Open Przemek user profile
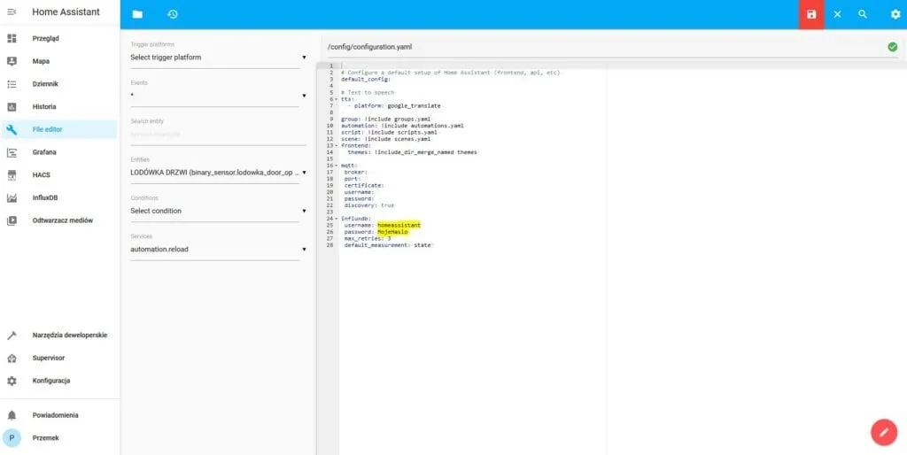Viewport: 907px width, 455px height. point(59,438)
